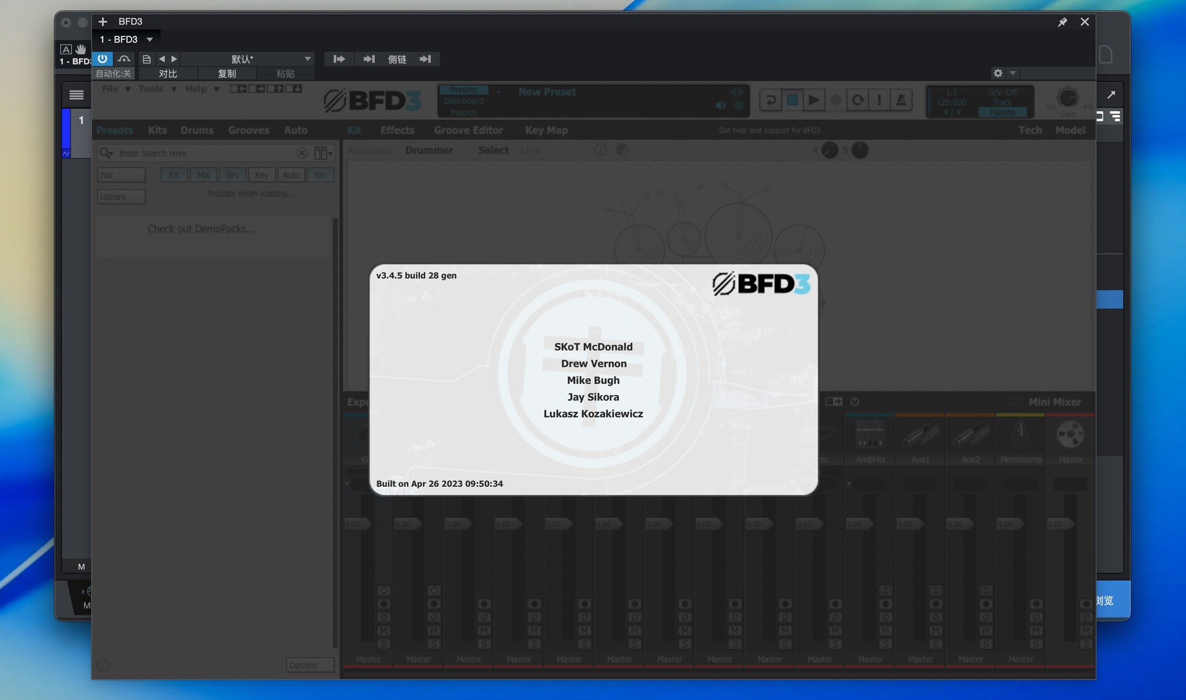Click the automation read curve icon
Screen dimensions: 1186x700
click(124, 59)
